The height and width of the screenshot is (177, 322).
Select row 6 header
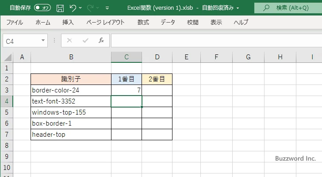tap(7, 123)
